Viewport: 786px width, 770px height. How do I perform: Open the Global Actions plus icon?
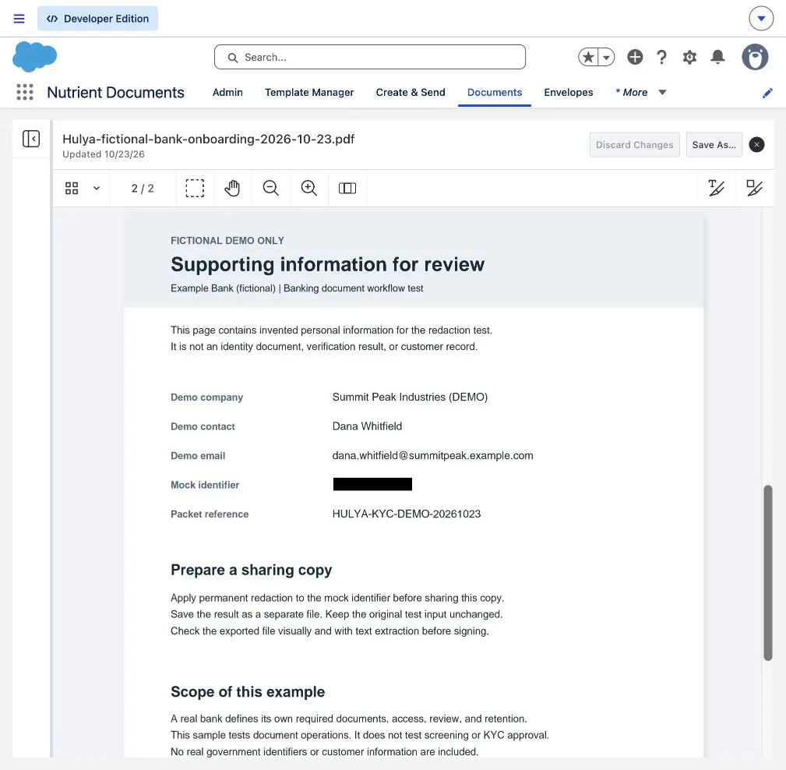pyautogui.click(x=635, y=57)
